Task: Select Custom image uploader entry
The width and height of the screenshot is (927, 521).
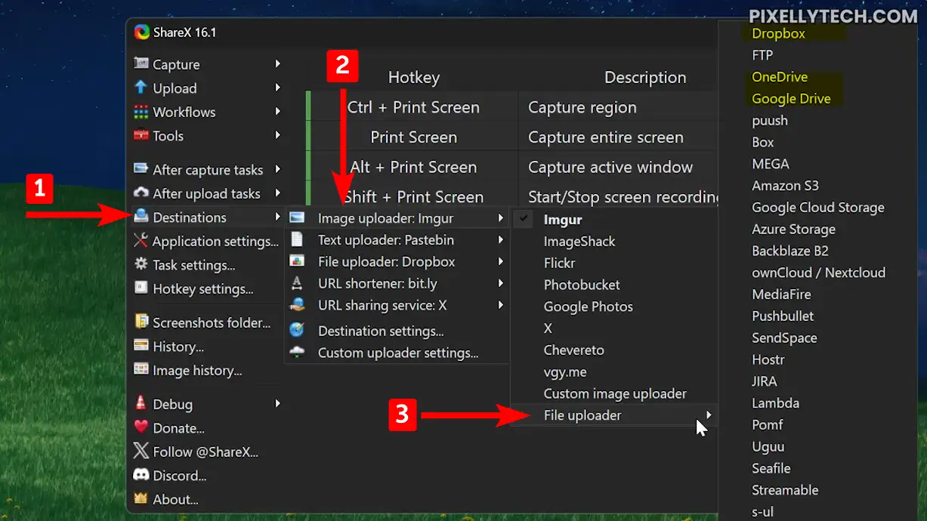Action: (x=613, y=393)
